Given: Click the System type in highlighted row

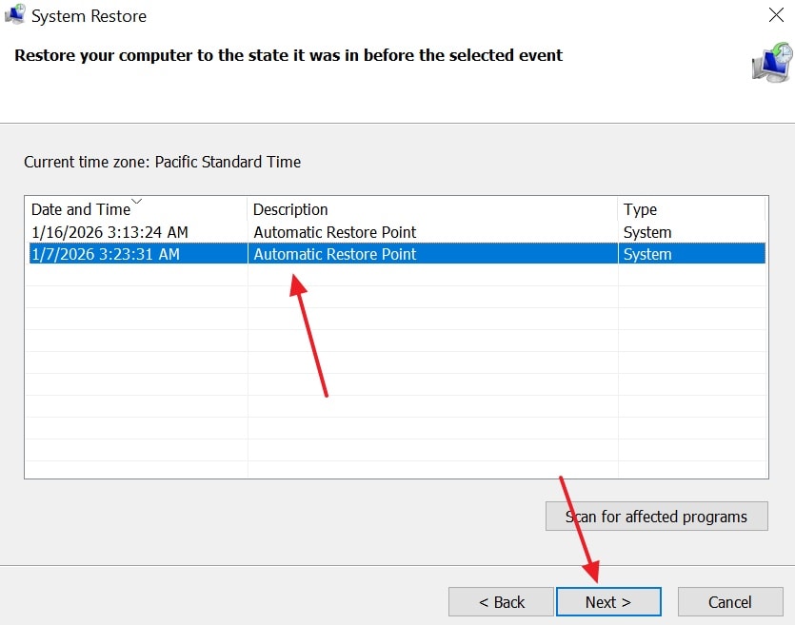Looking at the screenshot, I should [x=647, y=254].
